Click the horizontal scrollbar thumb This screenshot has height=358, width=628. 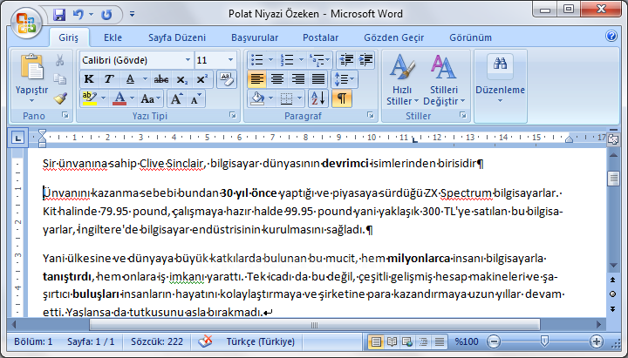pyautogui.click(x=315, y=325)
